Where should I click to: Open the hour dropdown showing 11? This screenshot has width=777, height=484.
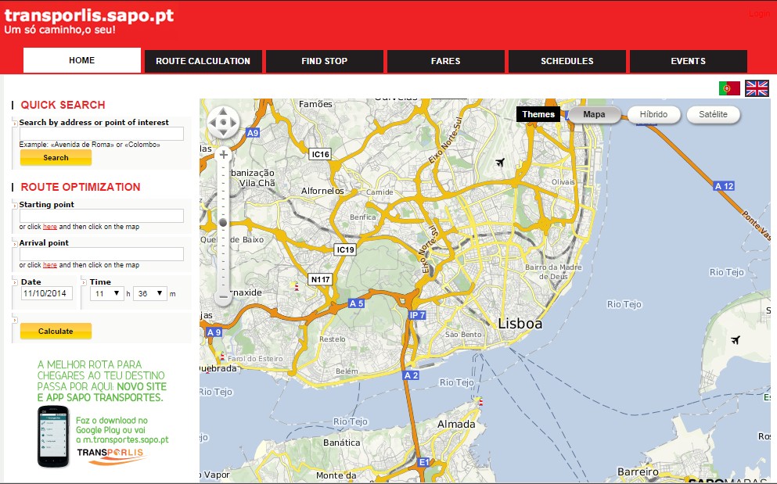pyautogui.click(x=108, y=294)
